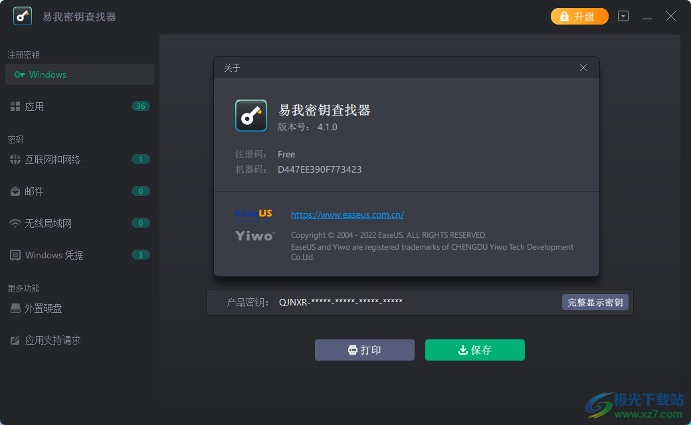
Task: Click the 打印 print button
Action: (x=364, y=350)
